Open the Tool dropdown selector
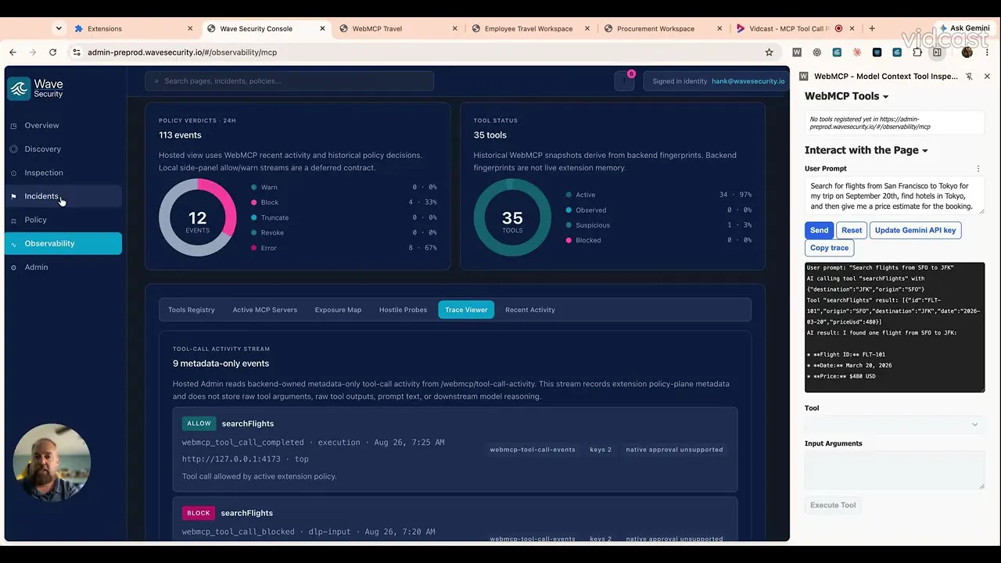This screenshot has width=1001, height=563. [x=895, y=425]
